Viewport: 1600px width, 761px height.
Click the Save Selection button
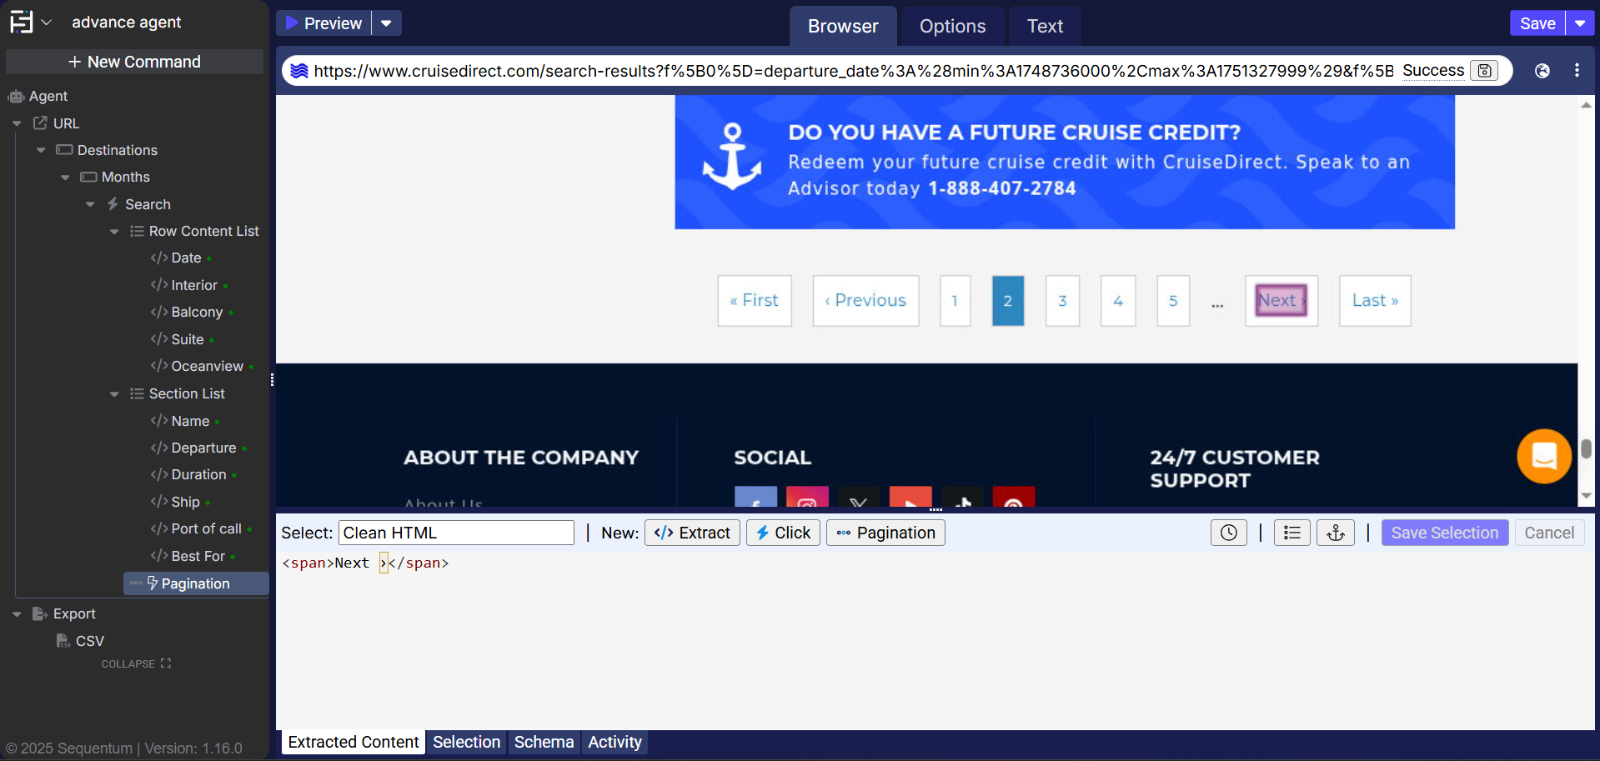(1444, 533)
